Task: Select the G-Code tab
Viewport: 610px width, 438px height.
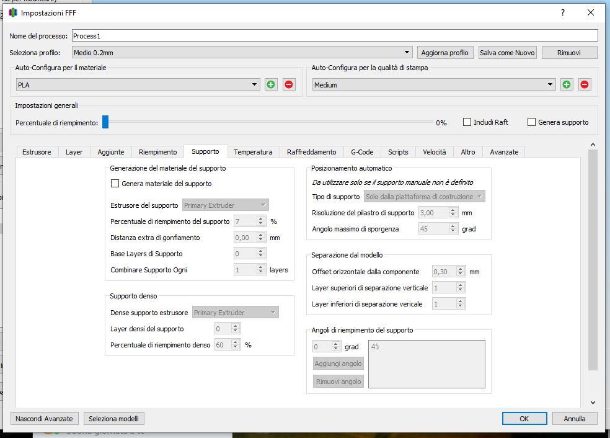Action: pos(362,152)
